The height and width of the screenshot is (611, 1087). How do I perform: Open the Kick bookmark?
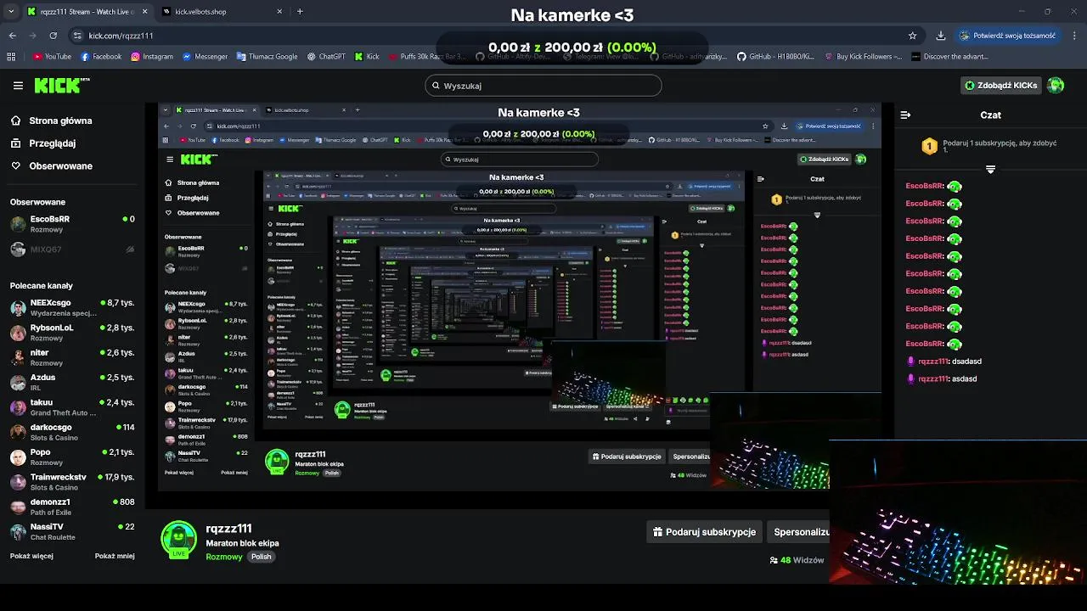pyautogui.click(x=367, y=57)
